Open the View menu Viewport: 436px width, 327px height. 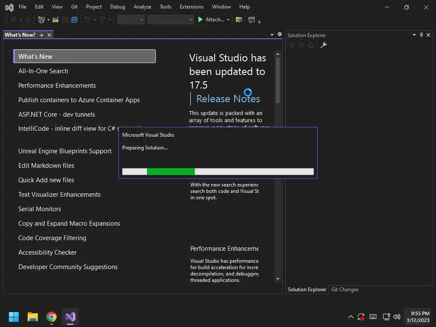click(x=57, y=7)
